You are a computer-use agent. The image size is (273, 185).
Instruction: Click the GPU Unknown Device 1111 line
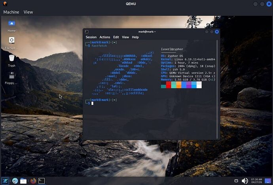point(188,76)
